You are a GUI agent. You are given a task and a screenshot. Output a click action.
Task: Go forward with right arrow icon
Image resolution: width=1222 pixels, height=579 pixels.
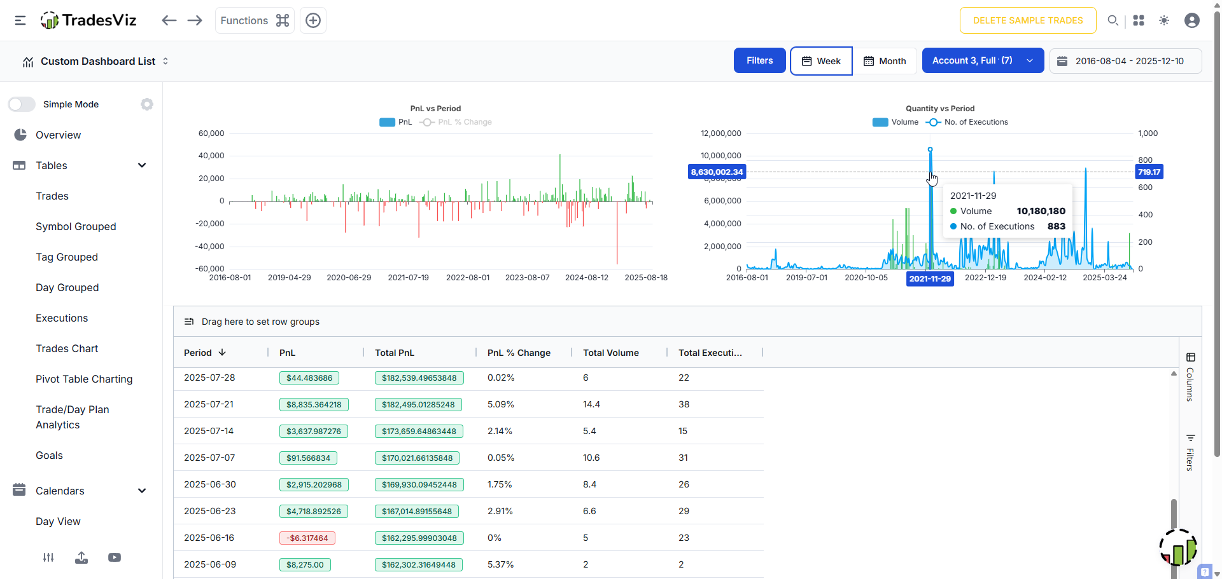point(195,20)
